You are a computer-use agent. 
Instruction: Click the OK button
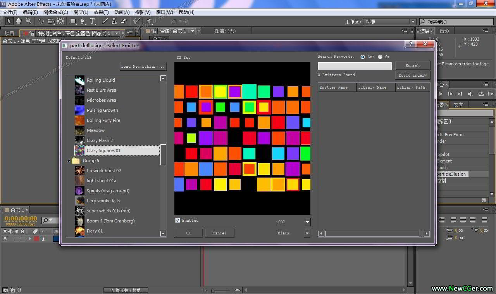[188, 233]
